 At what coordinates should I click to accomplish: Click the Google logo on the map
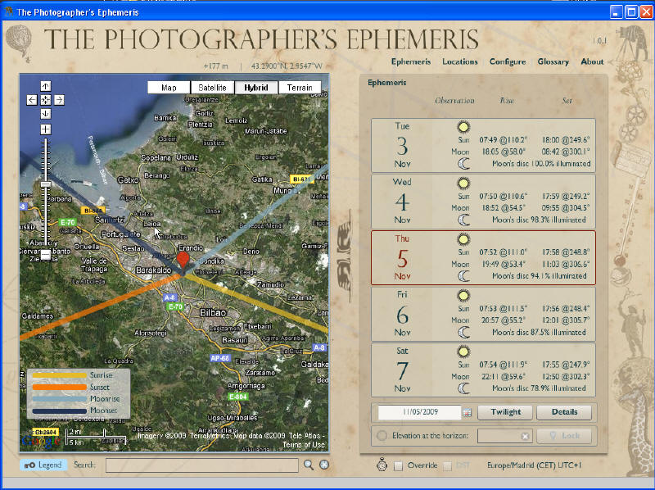[x=41, y=441]
